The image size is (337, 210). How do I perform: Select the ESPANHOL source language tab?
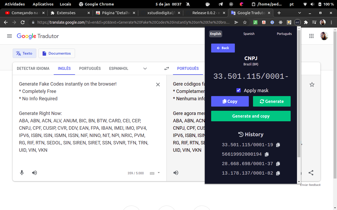click(118, 69)
